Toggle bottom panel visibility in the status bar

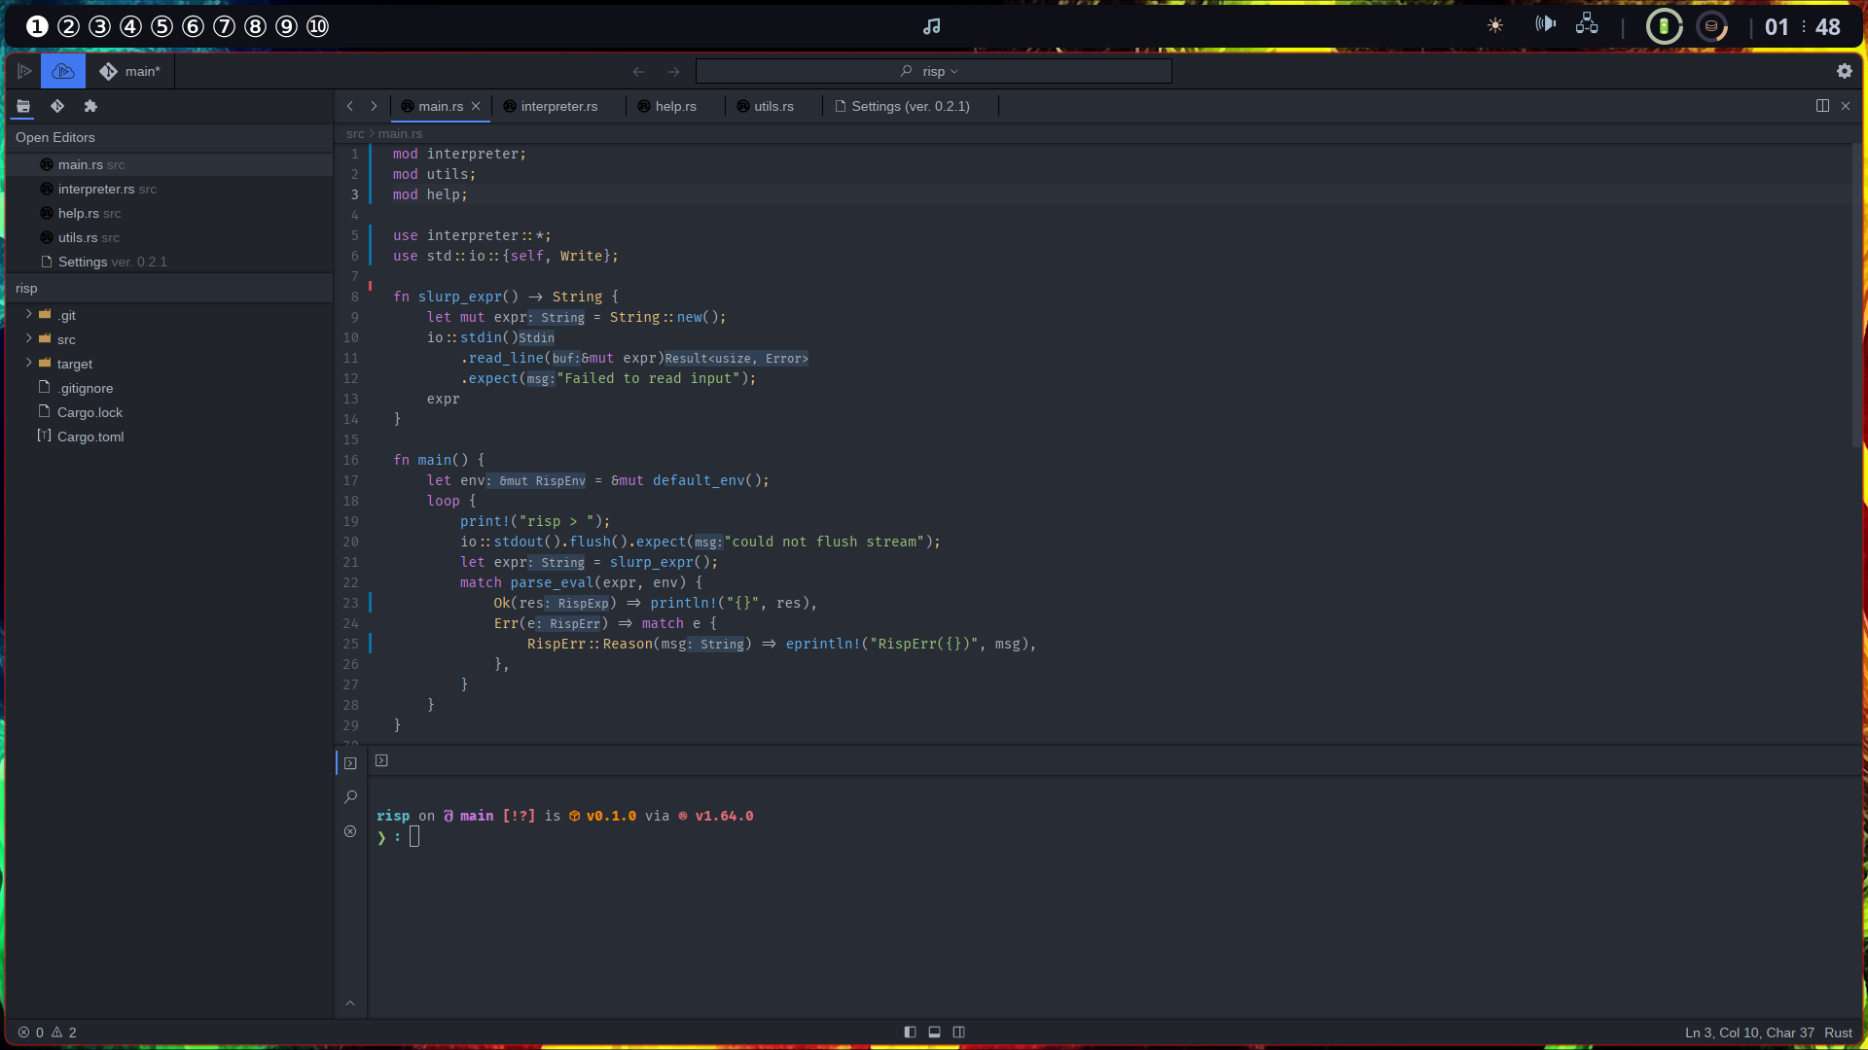pos(934,1032)
